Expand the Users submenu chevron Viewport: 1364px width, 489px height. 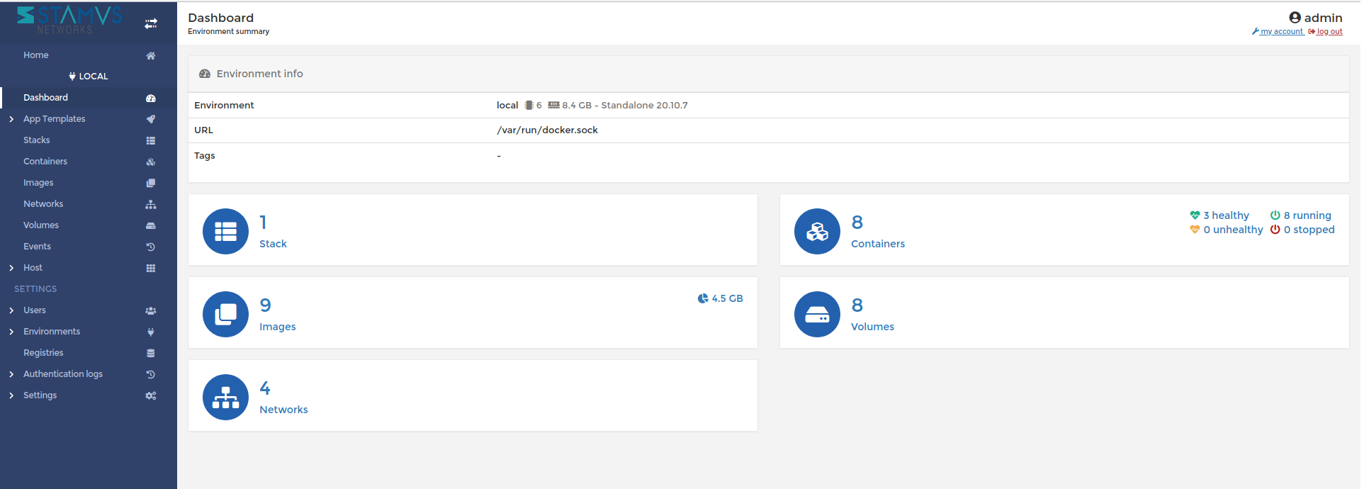pyautogui.click(x=11, y=310)
